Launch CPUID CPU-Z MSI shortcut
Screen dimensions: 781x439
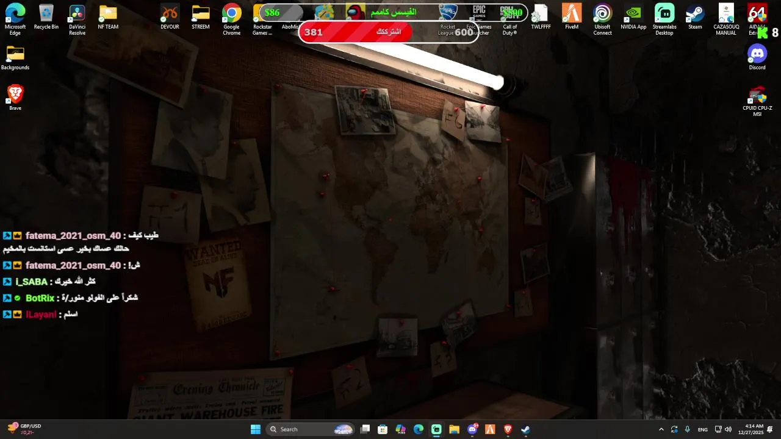click(757, 101)
